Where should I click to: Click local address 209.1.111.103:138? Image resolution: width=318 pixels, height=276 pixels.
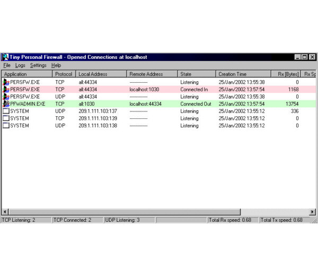(x=98, y=125)
